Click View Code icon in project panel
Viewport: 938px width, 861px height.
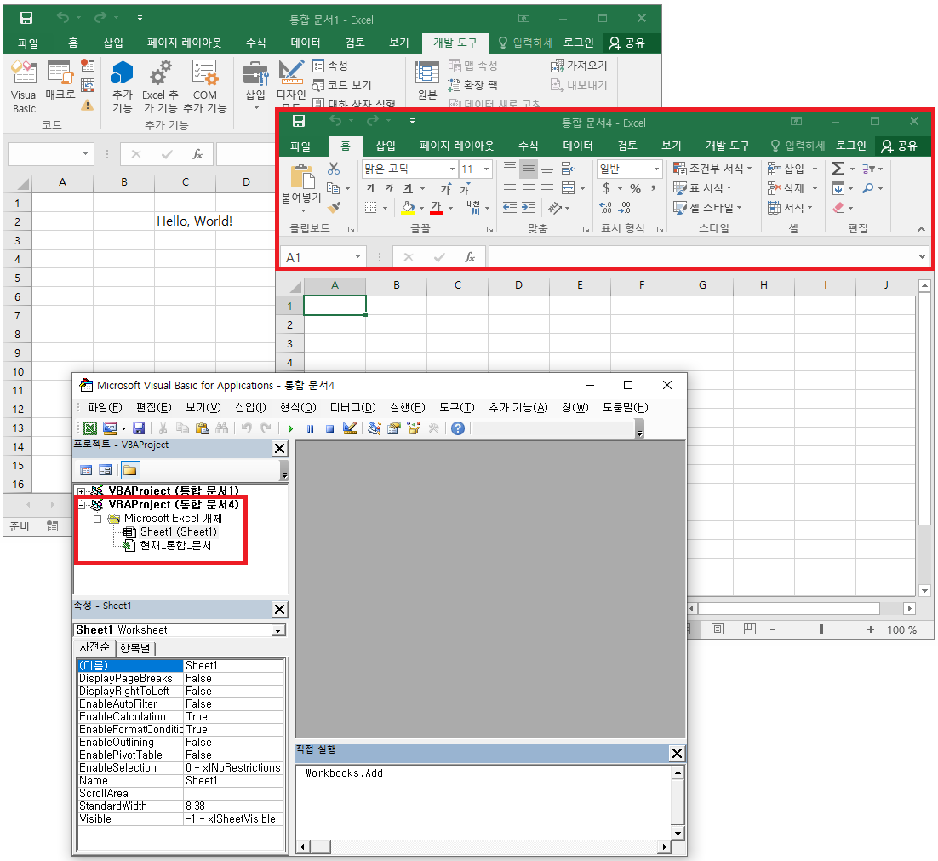[86, 470]
